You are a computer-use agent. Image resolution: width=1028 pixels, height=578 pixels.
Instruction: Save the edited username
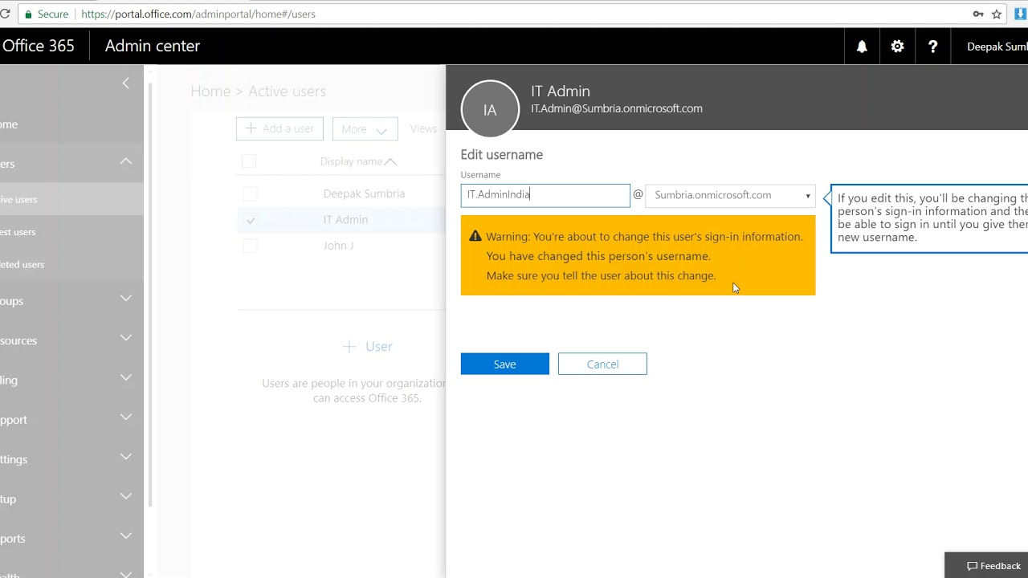click(x=505, y=364)
